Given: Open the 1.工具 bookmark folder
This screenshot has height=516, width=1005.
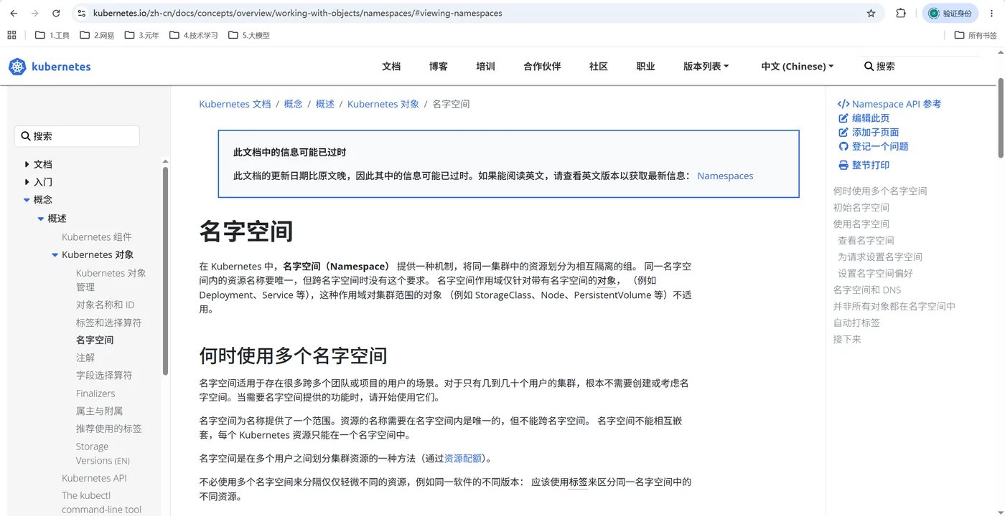Looking at the screenshot, I should point(52,35).
